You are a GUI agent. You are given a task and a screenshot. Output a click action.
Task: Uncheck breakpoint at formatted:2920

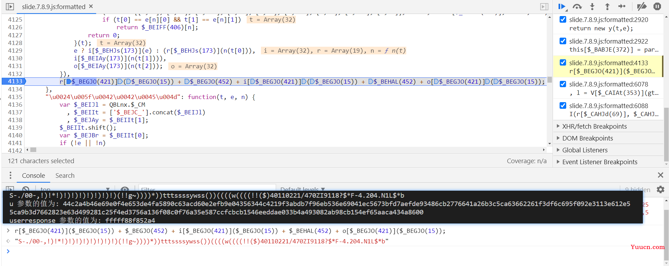tap(563, 20)
